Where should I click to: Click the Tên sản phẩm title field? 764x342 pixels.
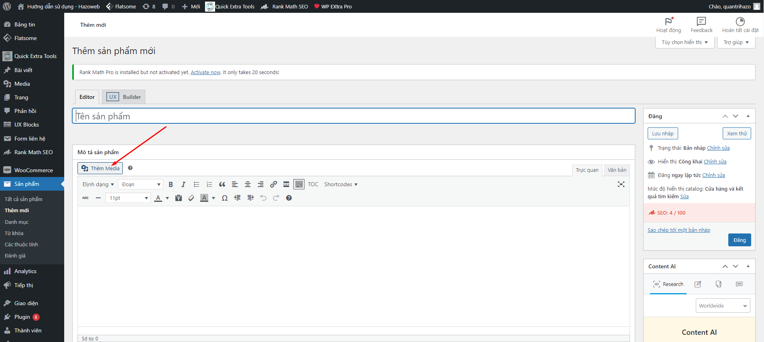353,116
